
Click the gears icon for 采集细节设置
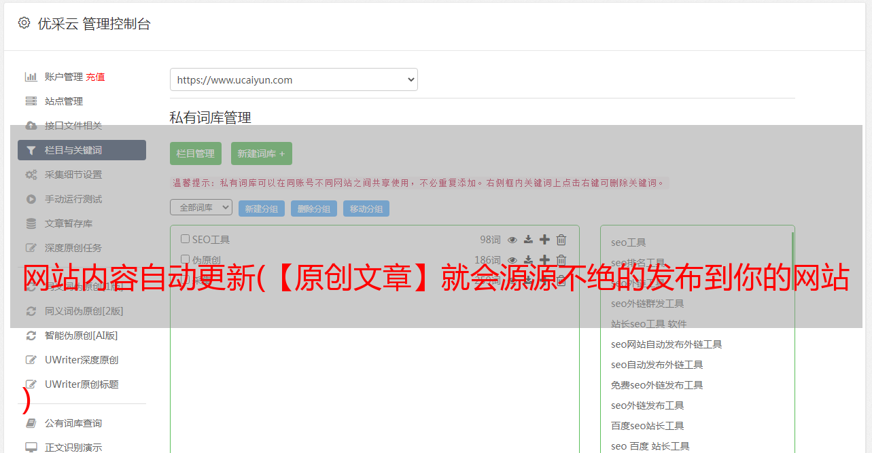tap(31, 175)
